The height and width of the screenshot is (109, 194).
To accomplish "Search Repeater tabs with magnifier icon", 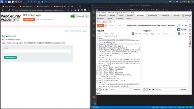I will click(x=187, y=21).
